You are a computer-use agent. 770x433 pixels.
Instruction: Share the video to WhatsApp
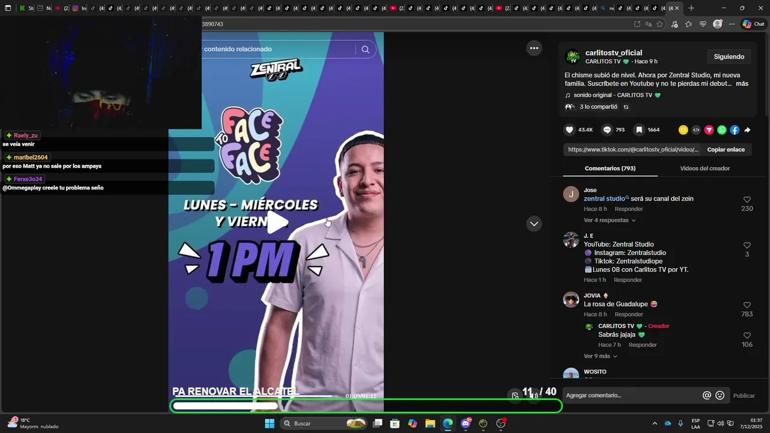pyautogui.click(x=722, y=130)
